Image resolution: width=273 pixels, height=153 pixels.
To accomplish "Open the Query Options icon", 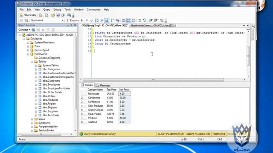I will (x=102, y=20).
